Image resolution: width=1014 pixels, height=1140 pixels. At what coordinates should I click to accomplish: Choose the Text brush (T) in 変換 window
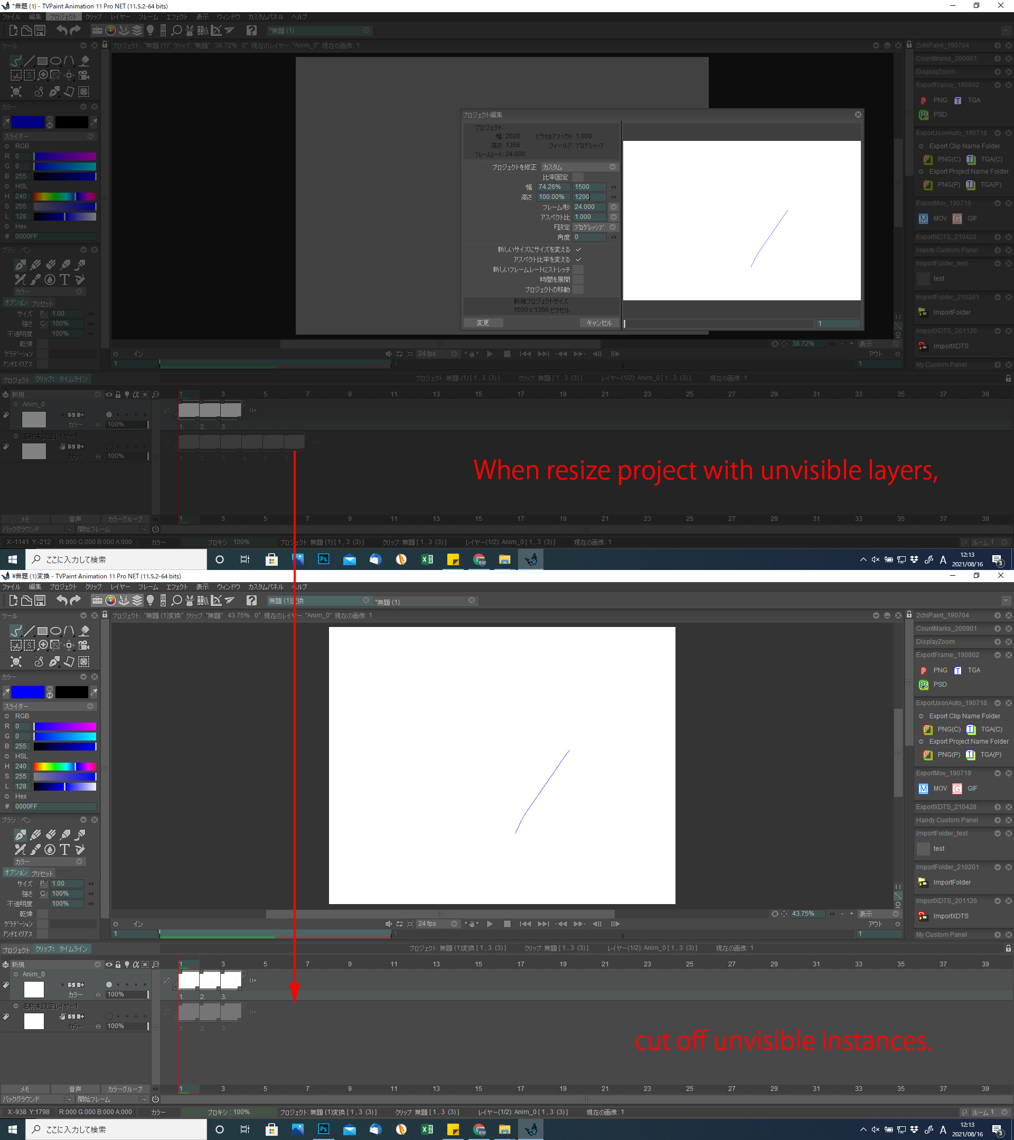tap(65, 849)
